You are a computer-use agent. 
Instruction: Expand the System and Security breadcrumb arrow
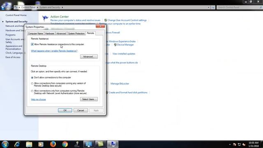pos(62,7)
